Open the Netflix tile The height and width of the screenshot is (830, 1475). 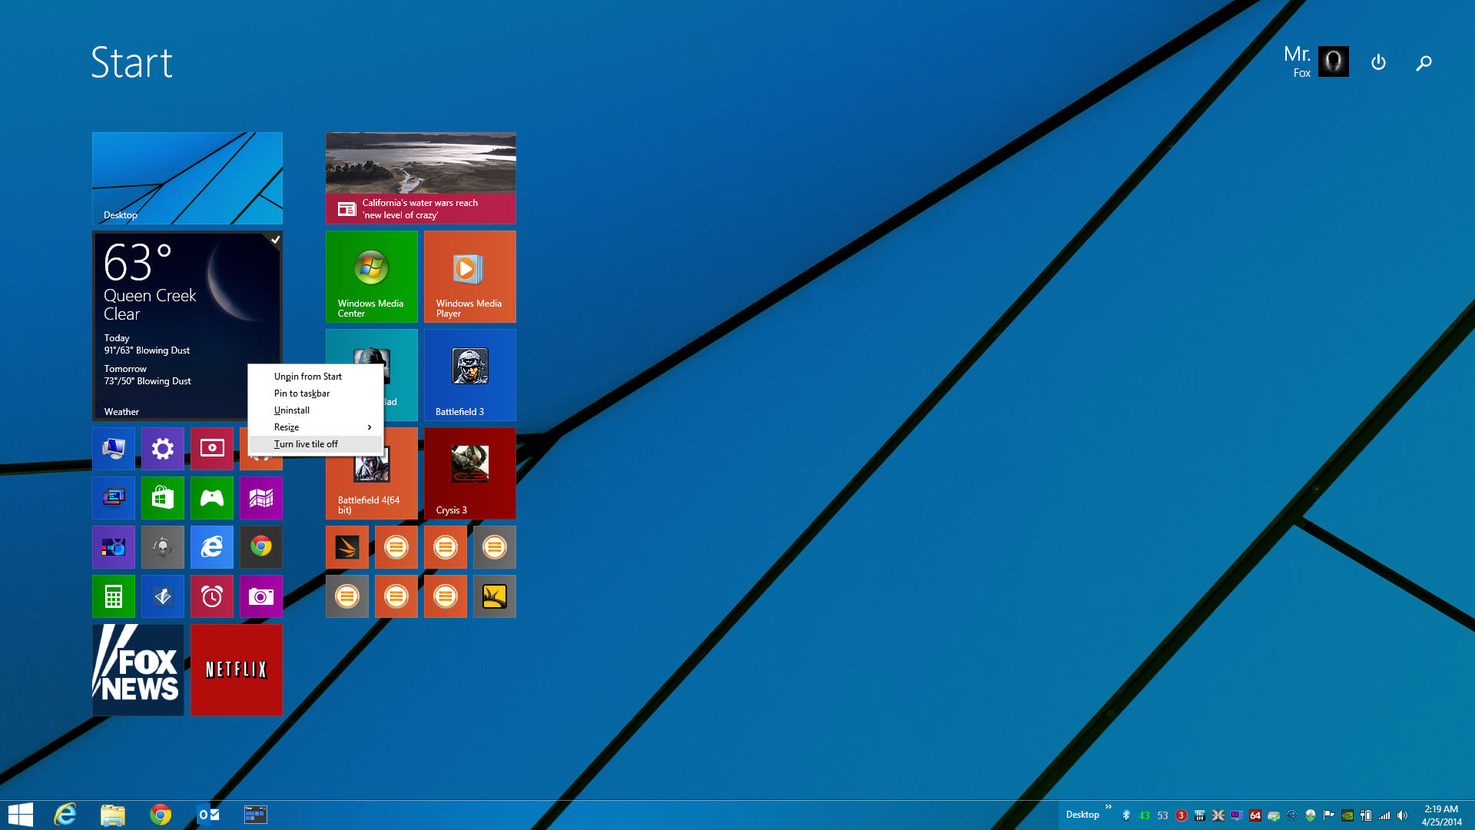coord(237,670)
